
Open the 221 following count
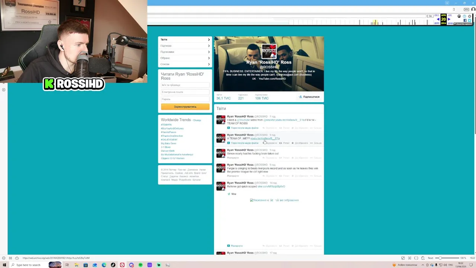pos(241,97)
